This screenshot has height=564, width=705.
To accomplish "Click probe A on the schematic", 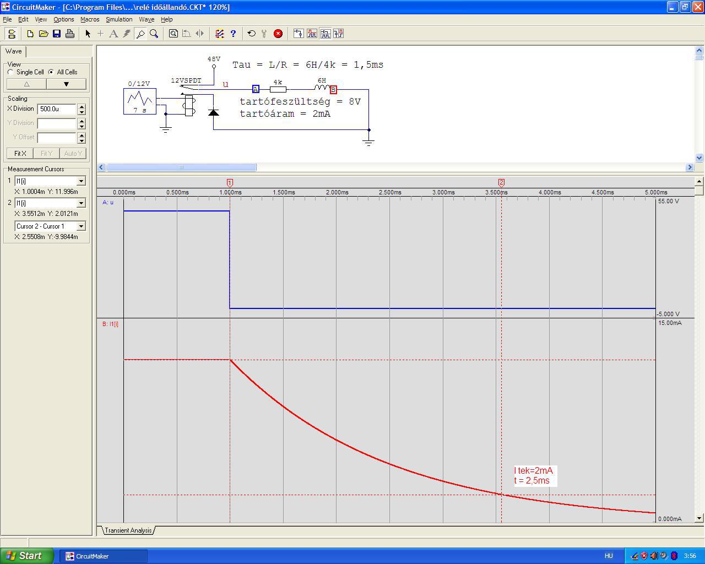I will tap(256, 89).
